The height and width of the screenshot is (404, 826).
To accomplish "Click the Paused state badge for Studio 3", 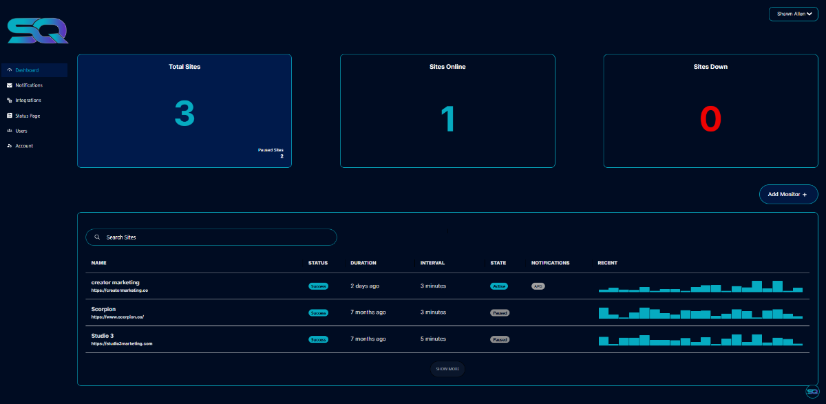I will (x=500, y=339).
